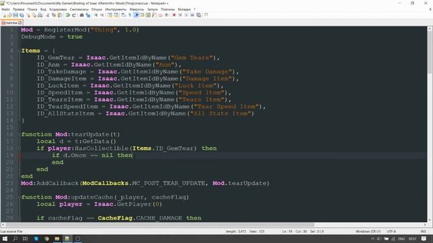The image size is (433, 243).
Task: Open the Поиск menu
Action: click(x=32, y=9)
